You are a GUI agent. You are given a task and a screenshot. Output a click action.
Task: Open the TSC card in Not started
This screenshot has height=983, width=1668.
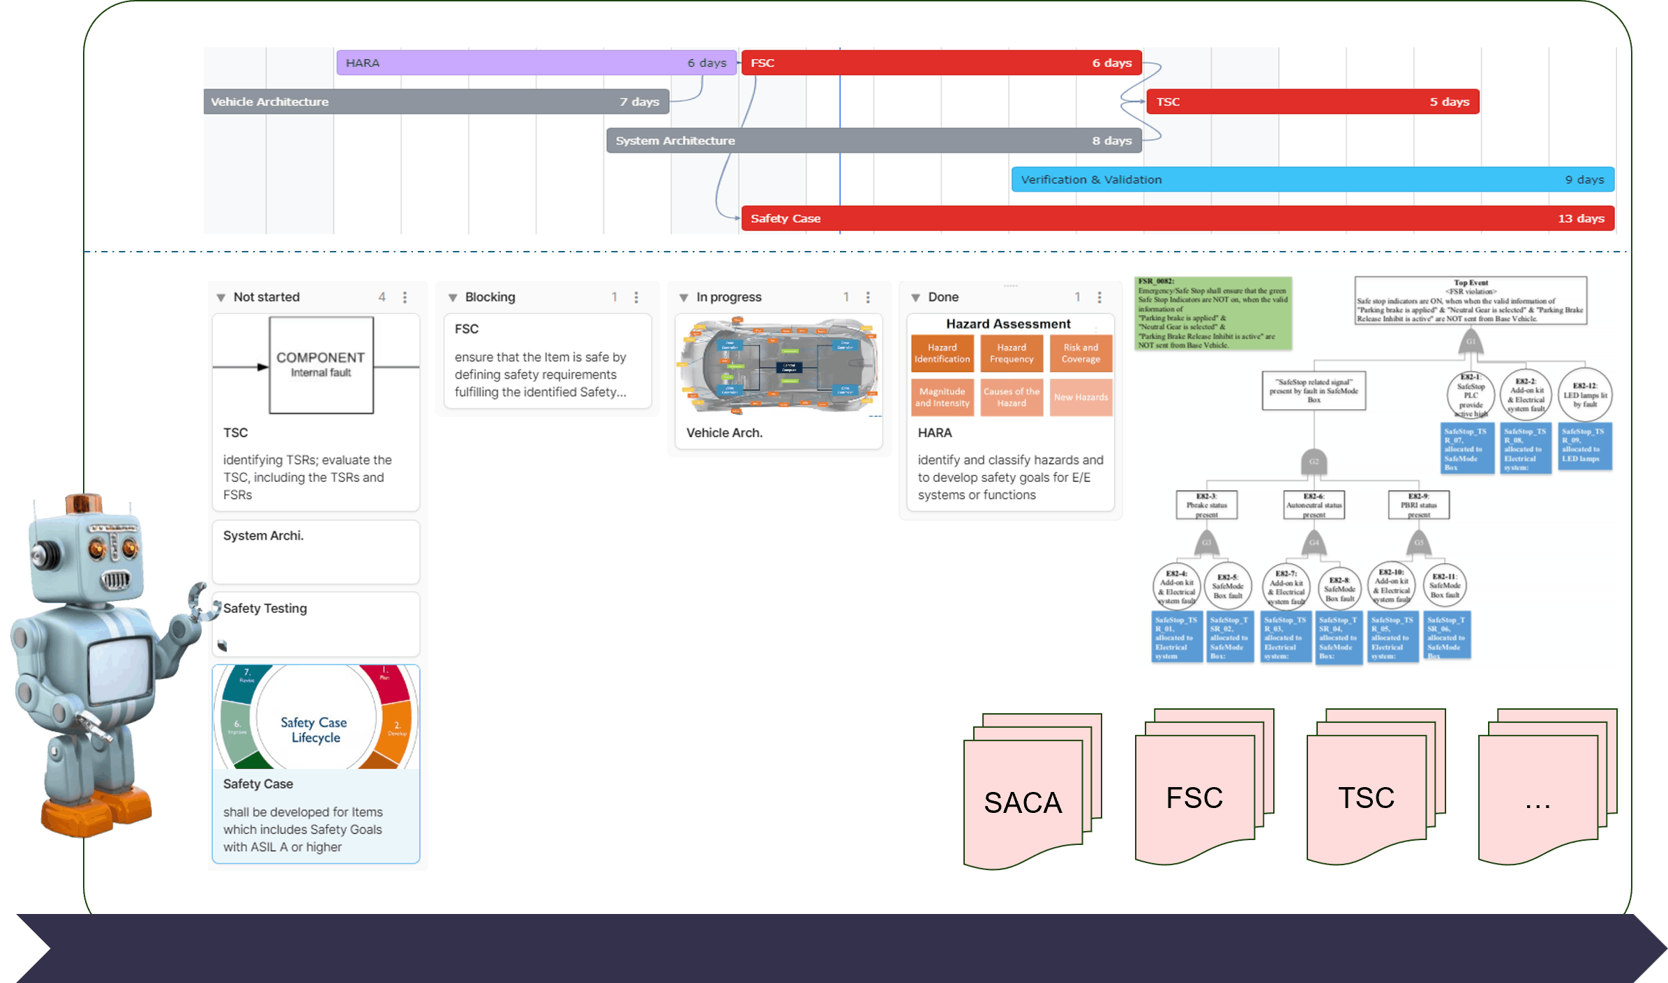click(x=316, y=412)
